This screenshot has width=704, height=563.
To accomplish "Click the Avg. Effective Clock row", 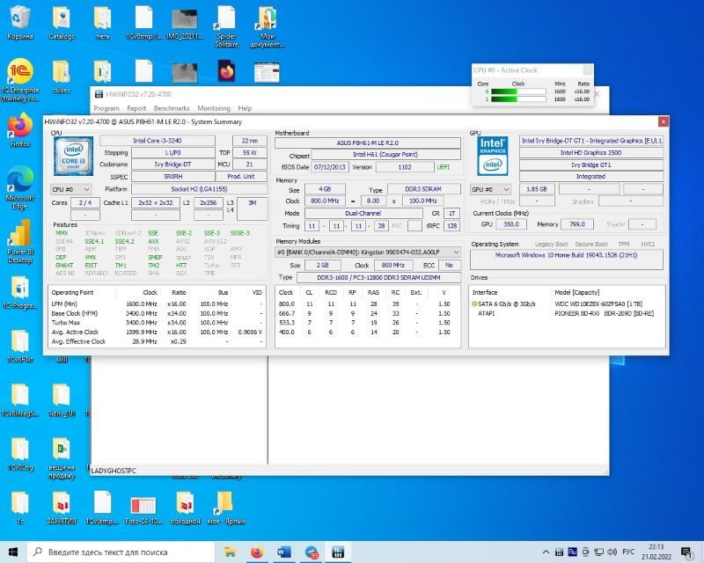I will click(x=158, y=341).
